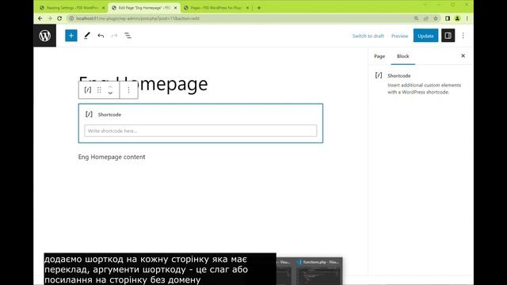The height and width of the screenshot is (285, 507).
Task: Undo the last change
Action: (101, 36)
